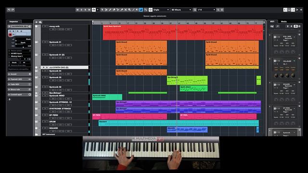Select the moog smlk track
This screenshot has width=308, height=173.
(54, 26)
